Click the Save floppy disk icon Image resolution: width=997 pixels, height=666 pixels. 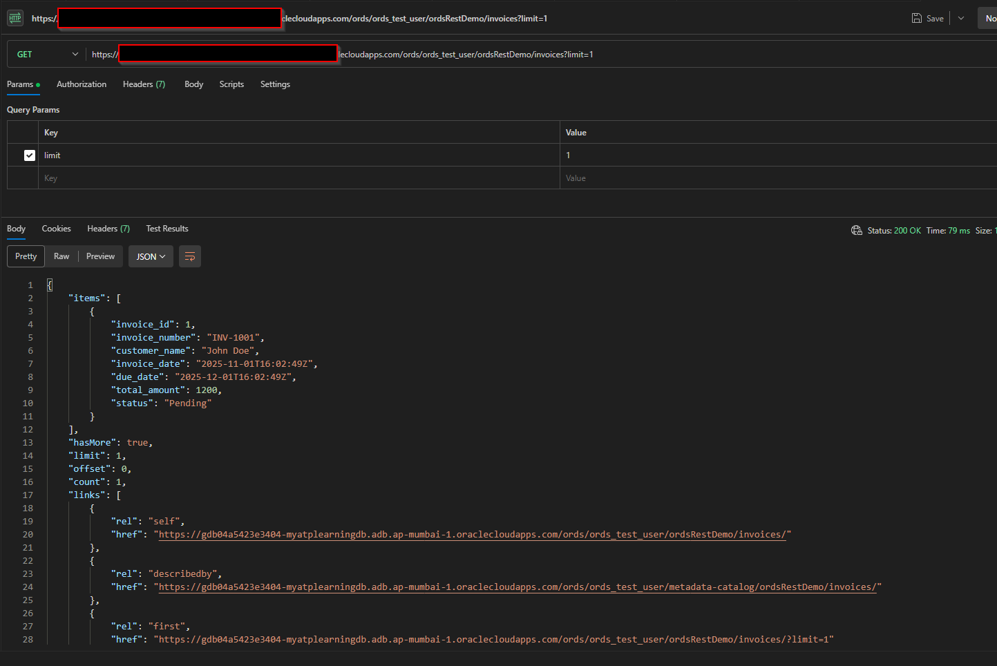click(917, 18)
